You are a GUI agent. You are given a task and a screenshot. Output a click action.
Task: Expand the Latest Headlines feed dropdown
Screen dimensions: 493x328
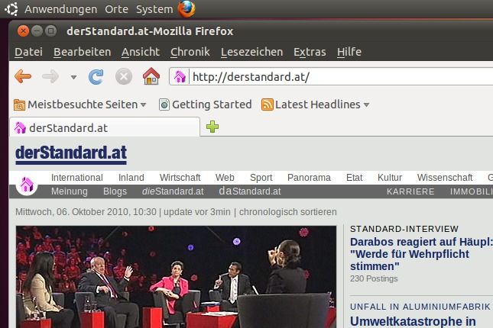[316, 105]
